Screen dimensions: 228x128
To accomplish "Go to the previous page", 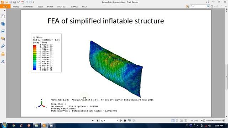I will (x=97, y=121).
